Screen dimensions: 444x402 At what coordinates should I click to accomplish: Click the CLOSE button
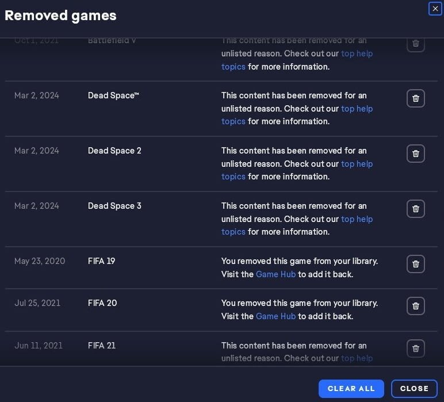coord(414,388)
